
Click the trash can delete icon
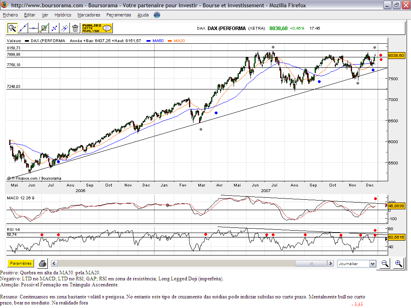[x=75, y=28]
